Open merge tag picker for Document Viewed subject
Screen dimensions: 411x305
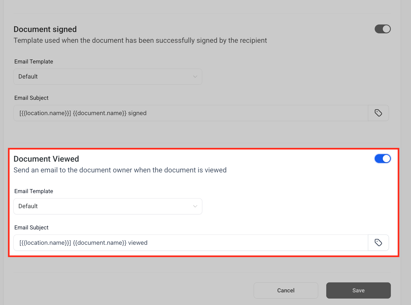[378, 243]
